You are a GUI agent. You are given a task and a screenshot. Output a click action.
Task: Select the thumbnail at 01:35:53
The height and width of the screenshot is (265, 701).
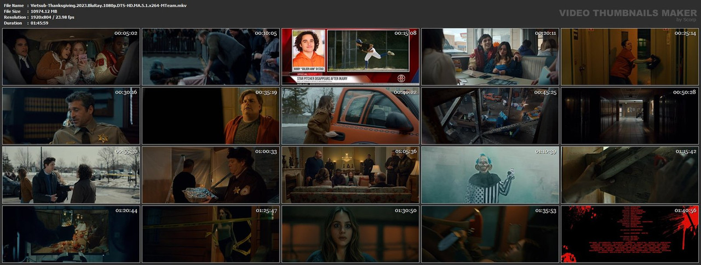point(490,234)
